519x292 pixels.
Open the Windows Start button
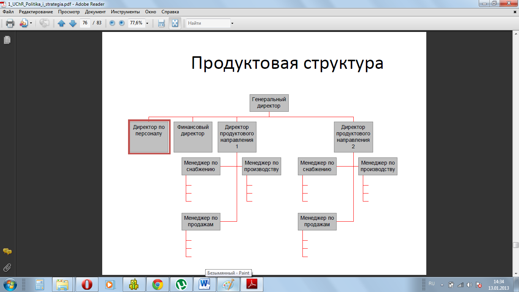point(10,284)
